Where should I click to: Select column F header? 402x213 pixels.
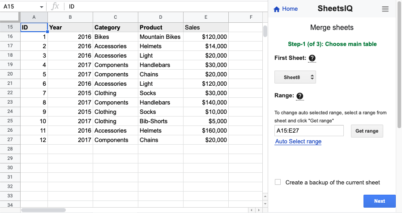(x=245, y=17)
